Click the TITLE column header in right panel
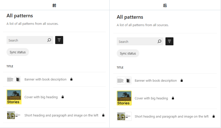This screenshot has width=221, height=128. pyautogui.click(x=120, y=68)
